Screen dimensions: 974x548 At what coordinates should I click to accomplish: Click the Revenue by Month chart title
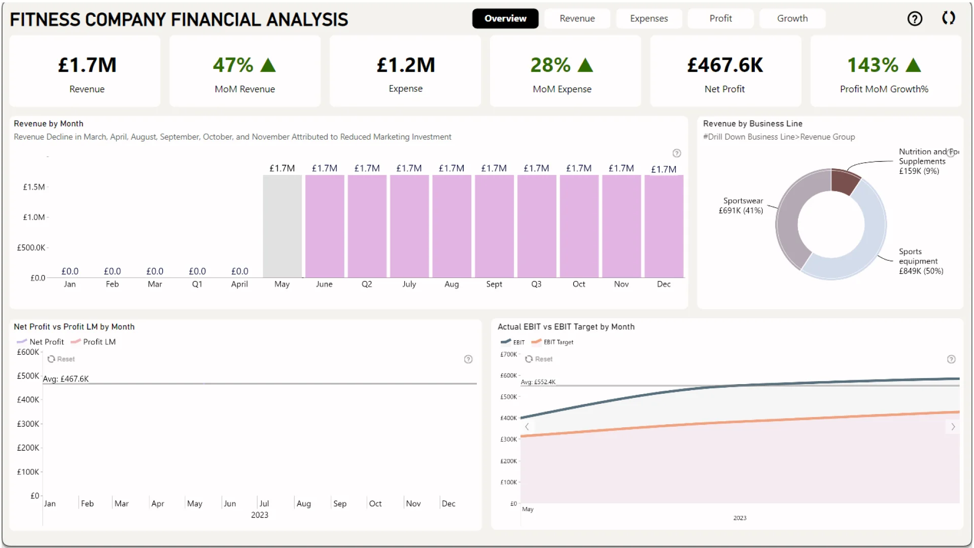point(48,124)
